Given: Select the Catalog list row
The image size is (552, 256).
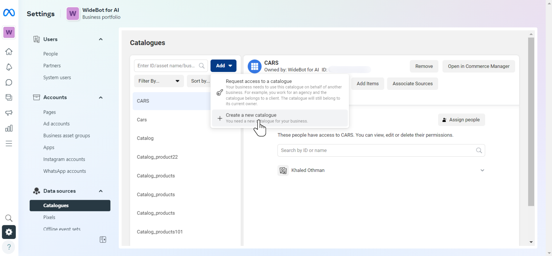Looking at the screenshot, I should pos(185,138).
